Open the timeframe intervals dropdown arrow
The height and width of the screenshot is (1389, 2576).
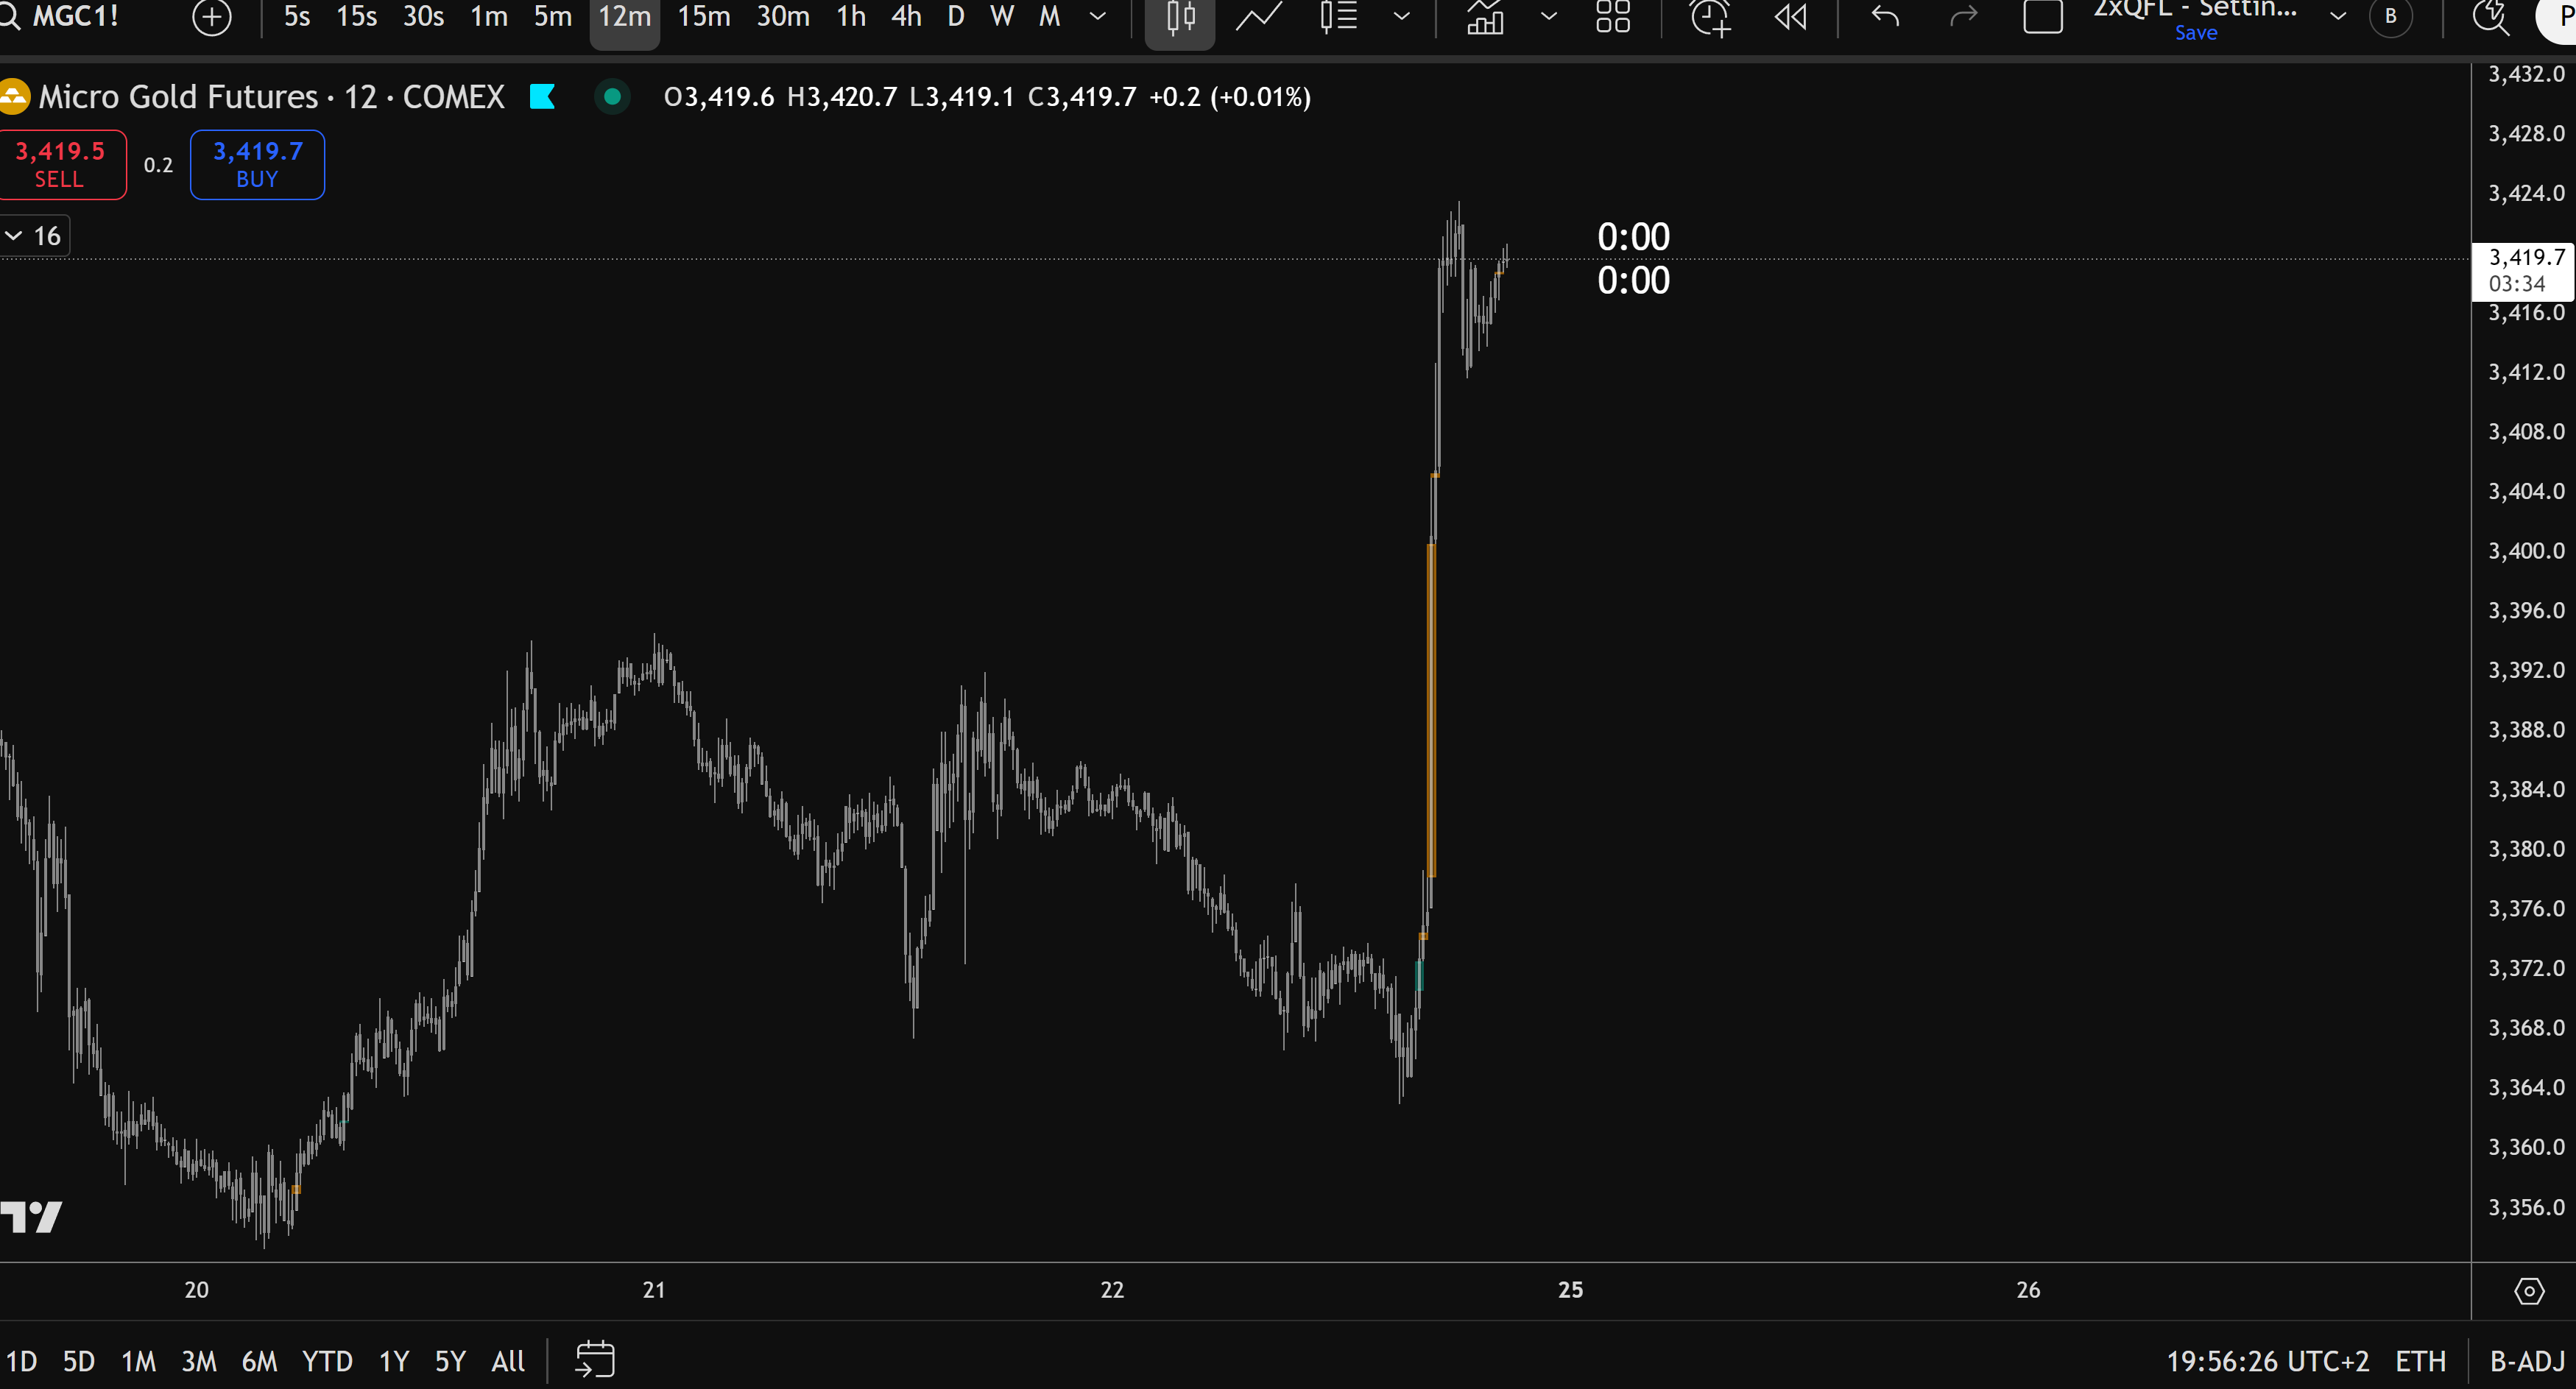coord(1097,17)
